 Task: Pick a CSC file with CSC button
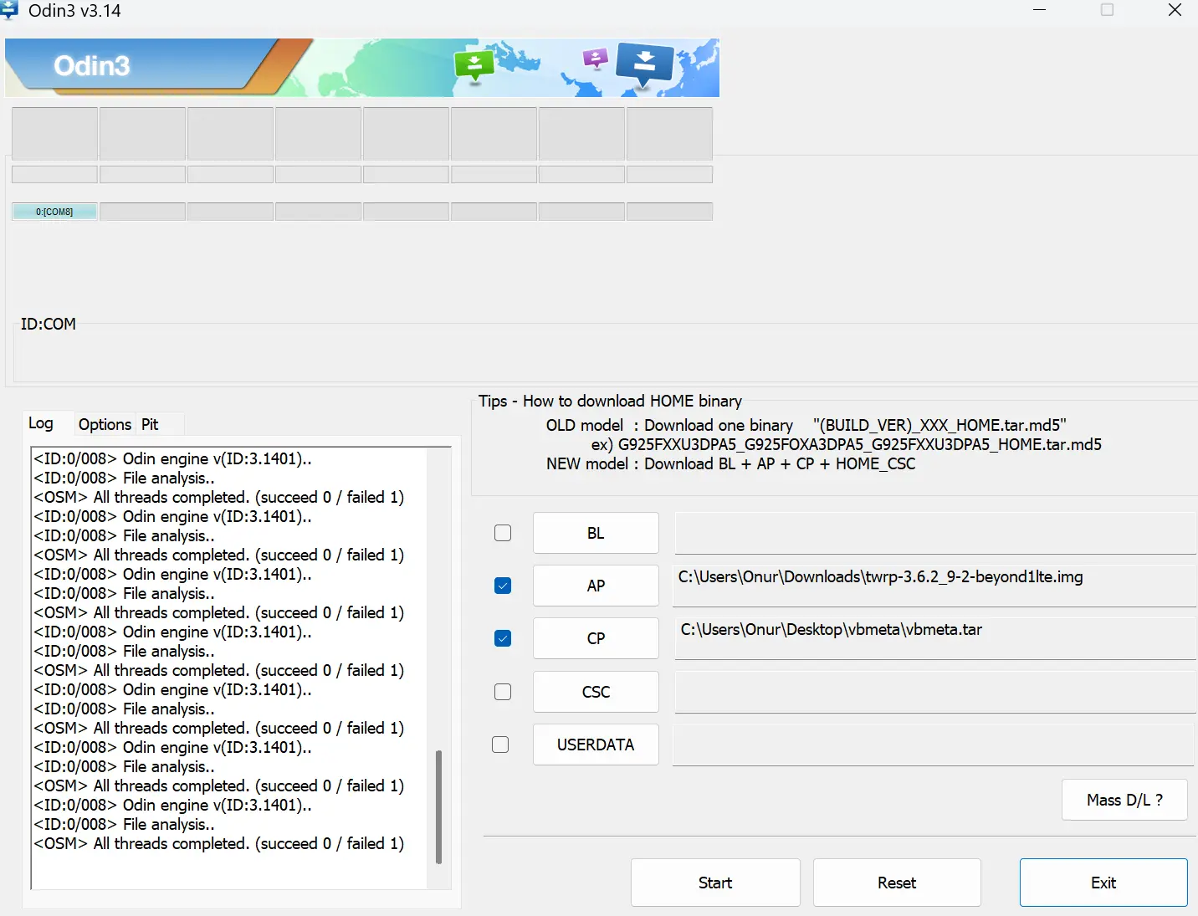596,692
